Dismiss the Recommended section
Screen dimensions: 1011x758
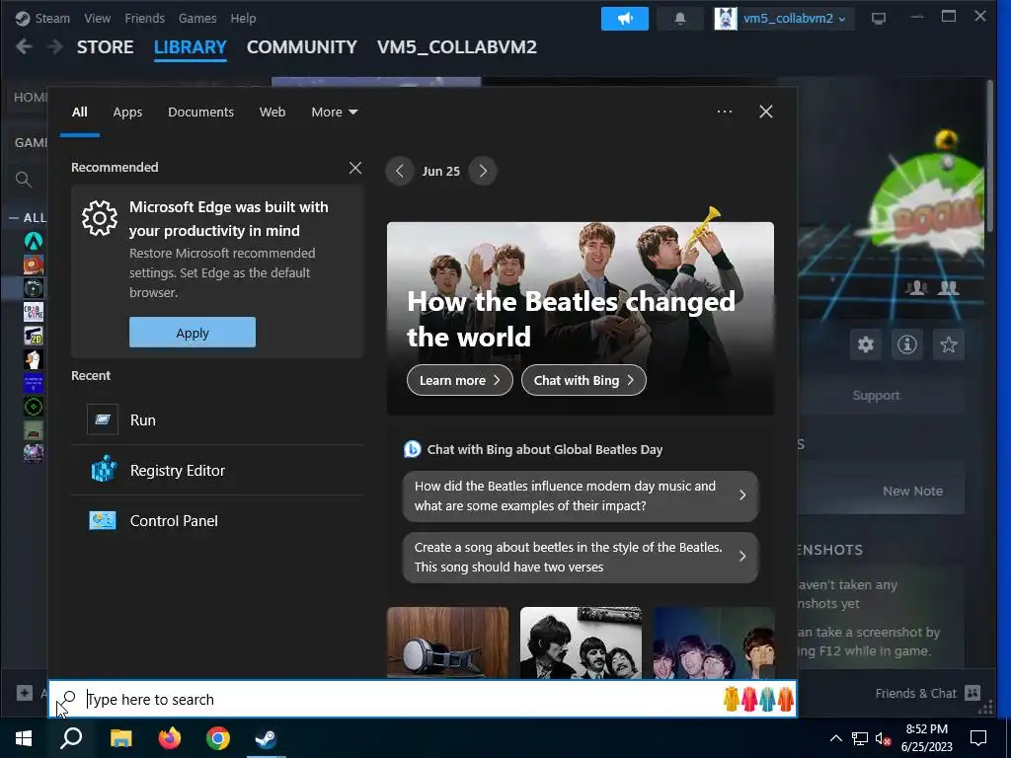click(x=354, y=168)
